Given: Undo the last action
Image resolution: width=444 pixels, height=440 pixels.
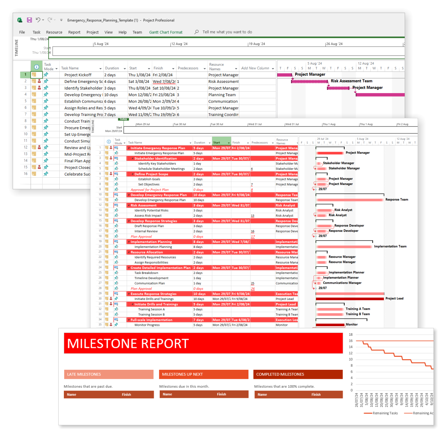Looking at the screenshot, I should coord(38,20).
